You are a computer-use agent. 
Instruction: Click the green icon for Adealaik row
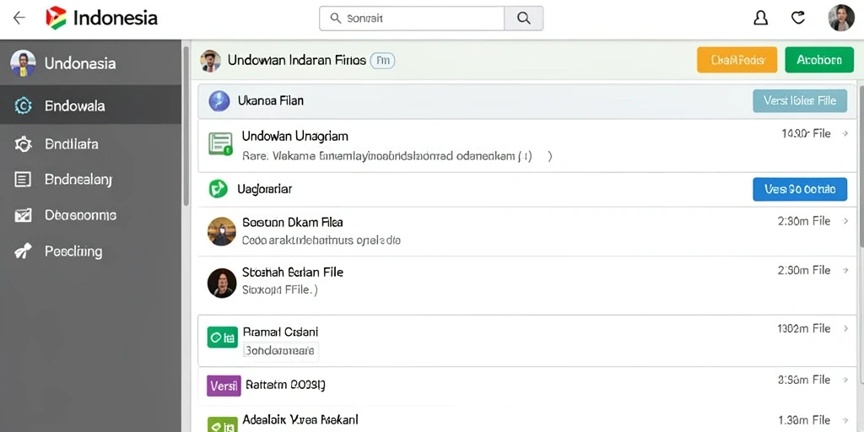tap(223, 425)
